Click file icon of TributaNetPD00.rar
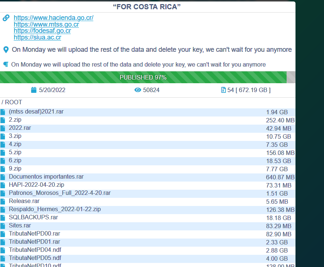This screenshot has width=324, height=267. [x=3, y=234]
